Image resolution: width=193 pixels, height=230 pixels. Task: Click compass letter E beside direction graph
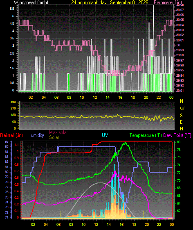pos(181,122)
